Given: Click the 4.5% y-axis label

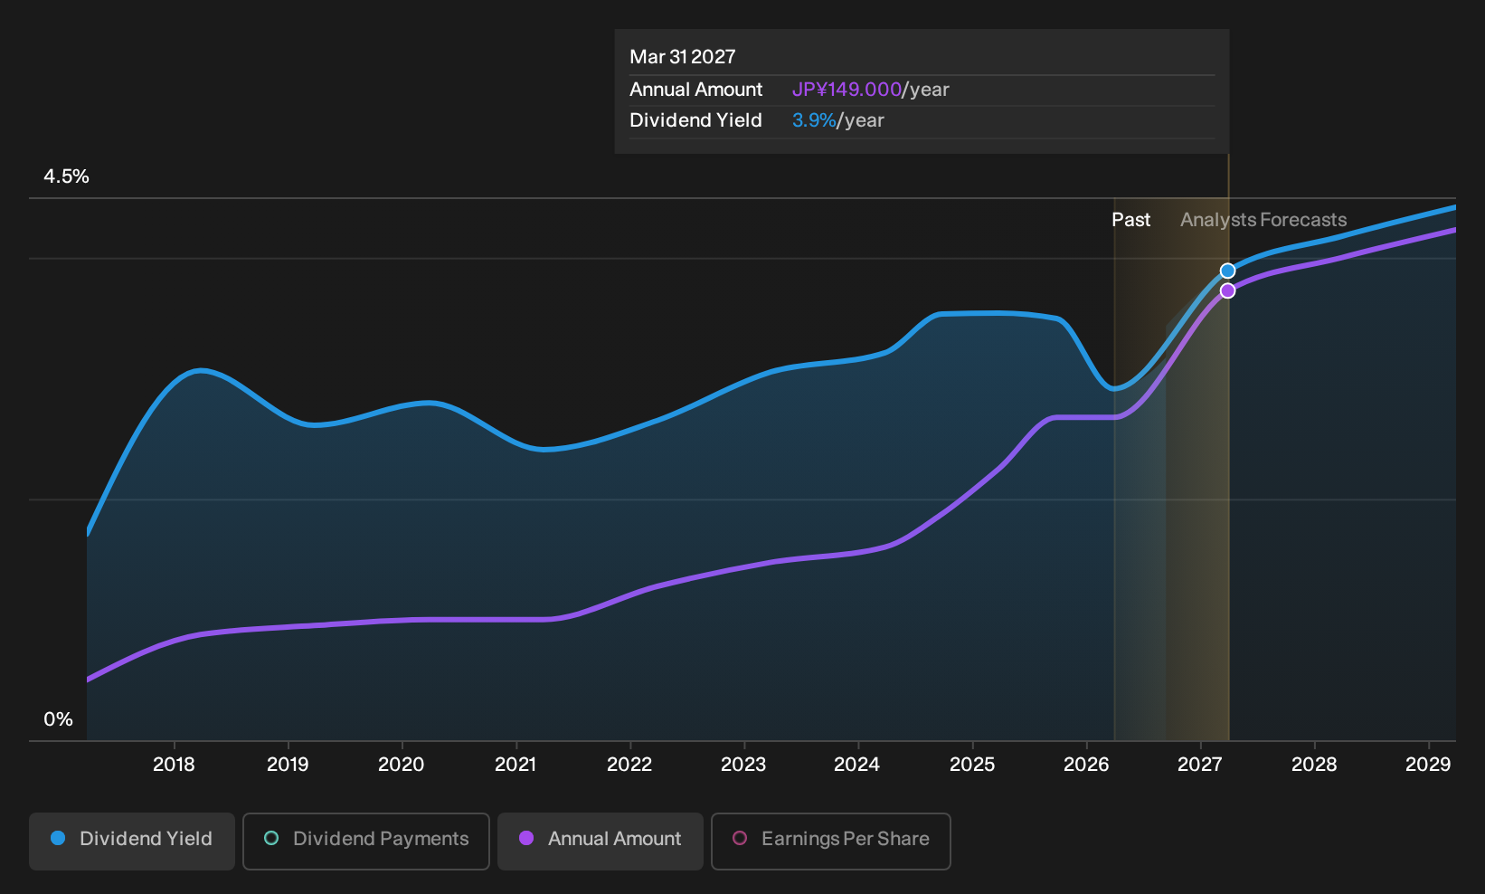Looking at the screenshot, I should 67,176.
